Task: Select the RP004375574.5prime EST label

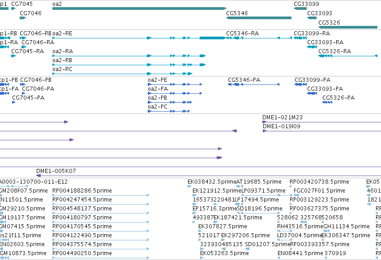Action: point(82,244)
